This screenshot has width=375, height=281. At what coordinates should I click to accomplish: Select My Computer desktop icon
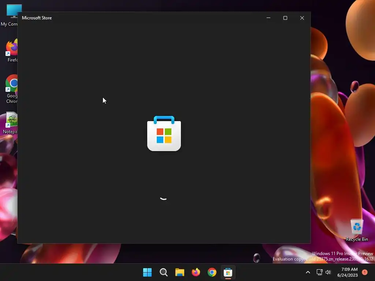[9, 15]
